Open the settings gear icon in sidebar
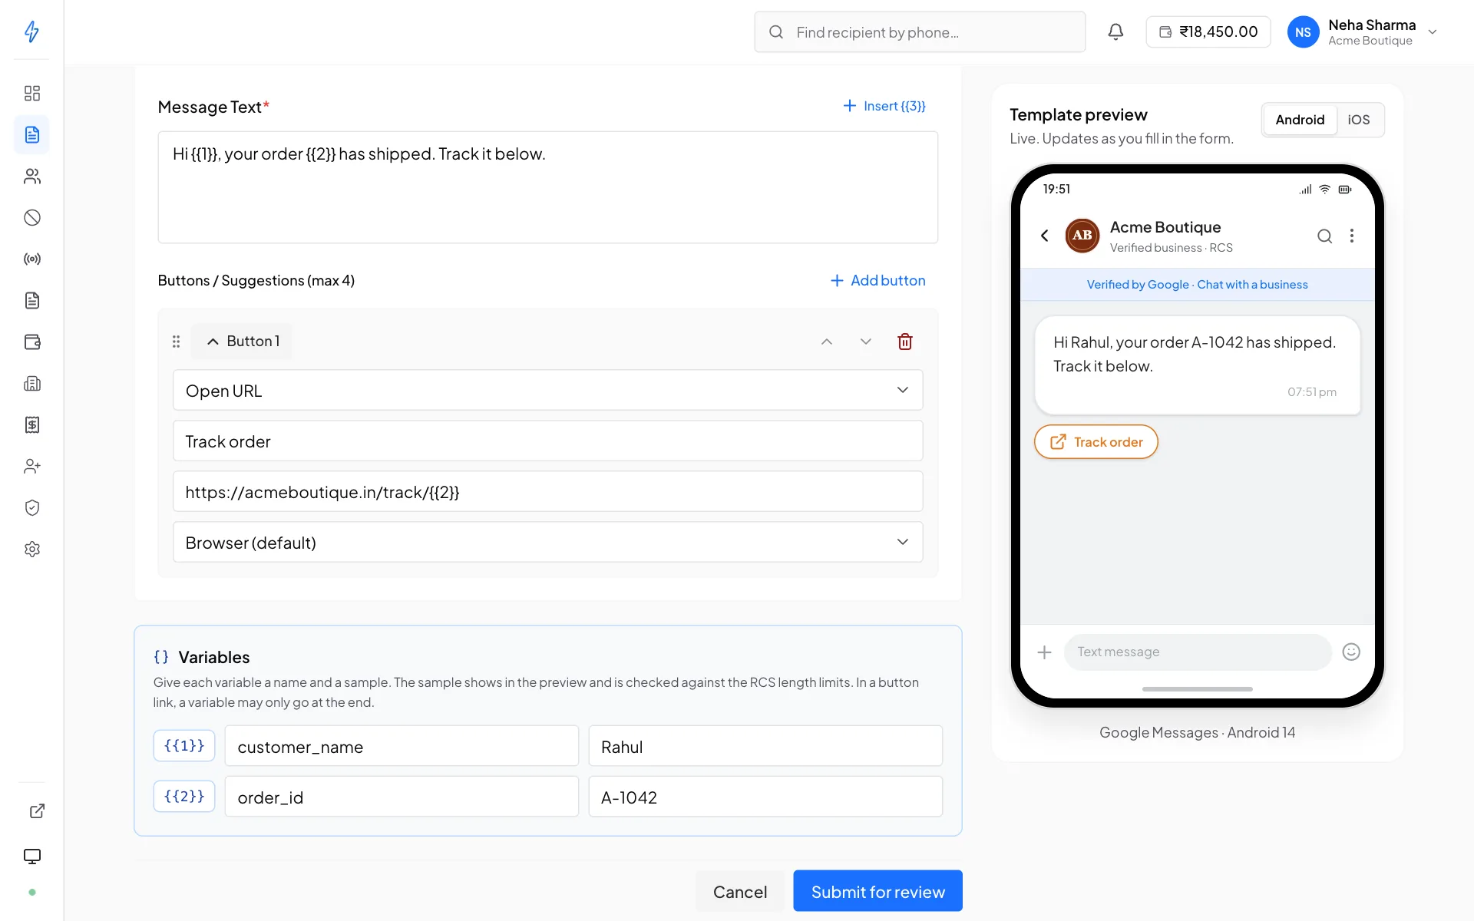 (x=32, y=550)
